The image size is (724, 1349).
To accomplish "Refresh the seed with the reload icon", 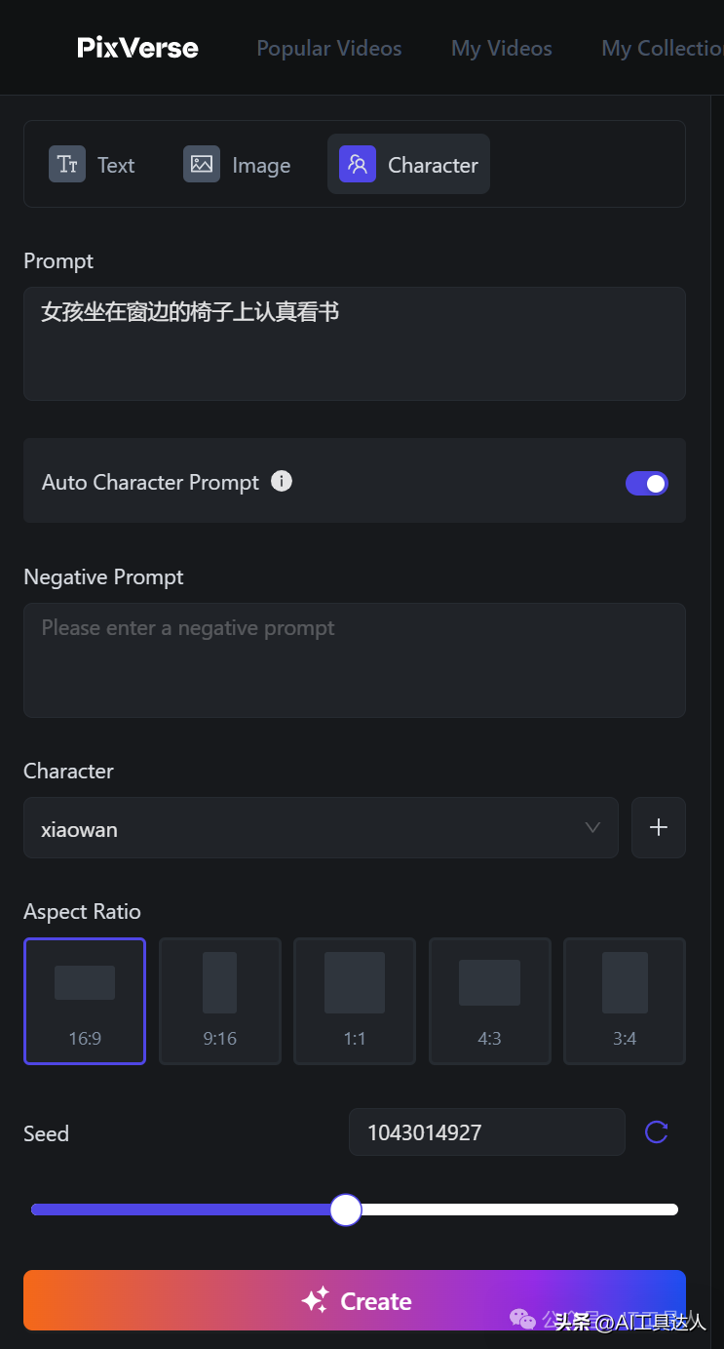I will [x=657, y=1131].
